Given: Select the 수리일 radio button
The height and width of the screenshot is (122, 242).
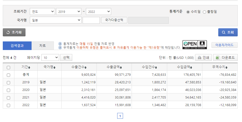Looking at the screenshot, I should [x=188, y=12].
